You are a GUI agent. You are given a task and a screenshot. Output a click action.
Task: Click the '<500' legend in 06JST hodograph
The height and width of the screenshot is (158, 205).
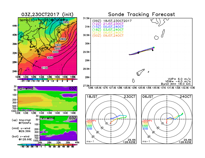[x=145, y=126]
